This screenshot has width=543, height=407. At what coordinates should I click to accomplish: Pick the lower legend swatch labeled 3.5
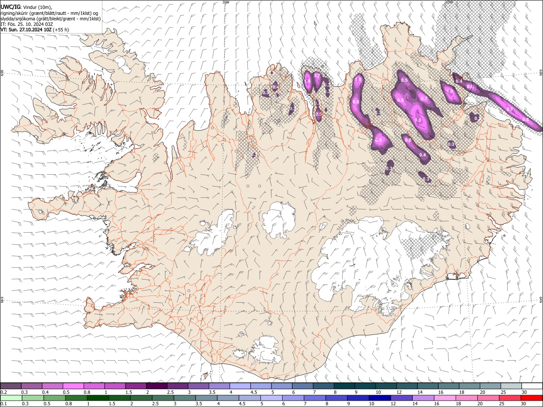tap(206, 398)
